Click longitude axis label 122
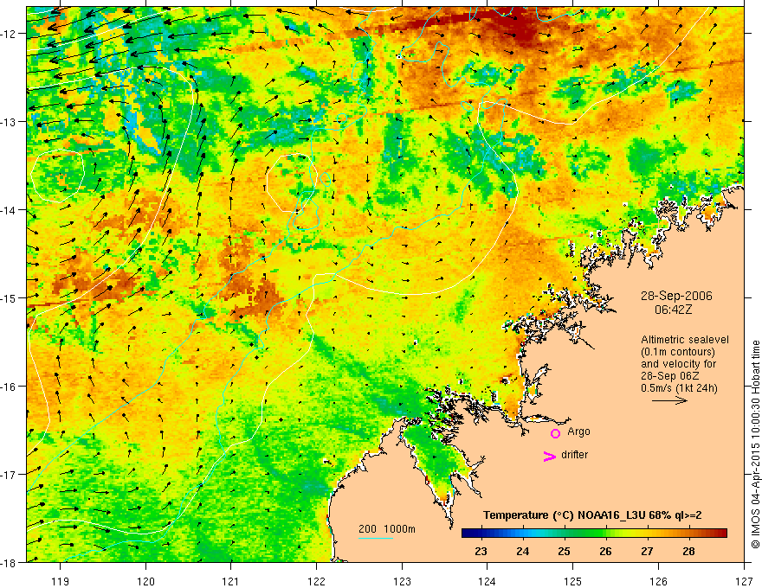762x588 pixels. pos(316,581)
